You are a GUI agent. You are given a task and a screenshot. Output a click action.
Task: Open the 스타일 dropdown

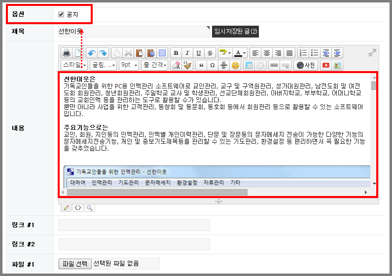[x=74, y=65]
